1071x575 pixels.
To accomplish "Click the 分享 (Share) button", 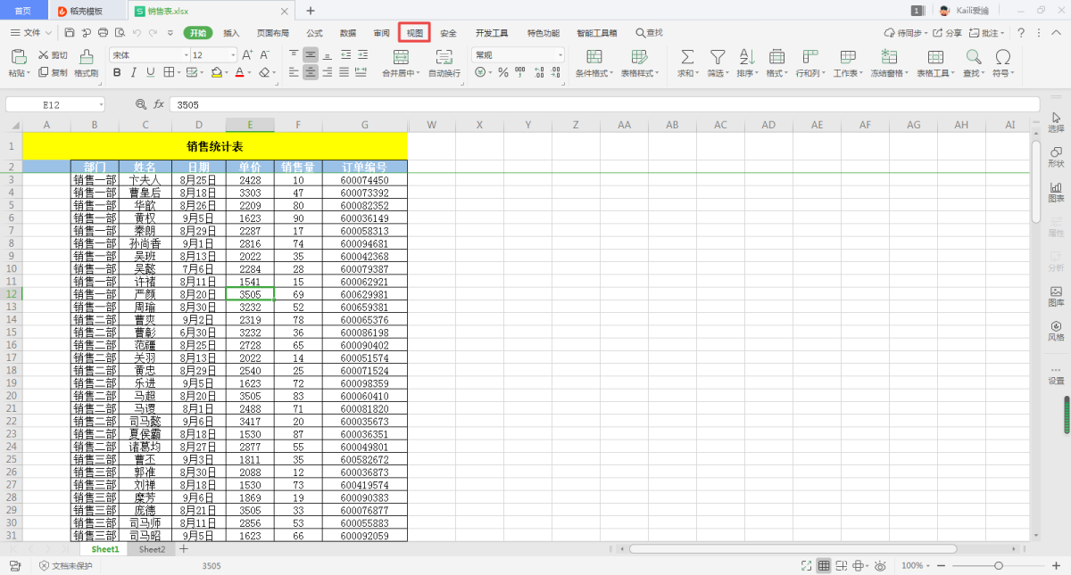I will click(x=948, y=33).
